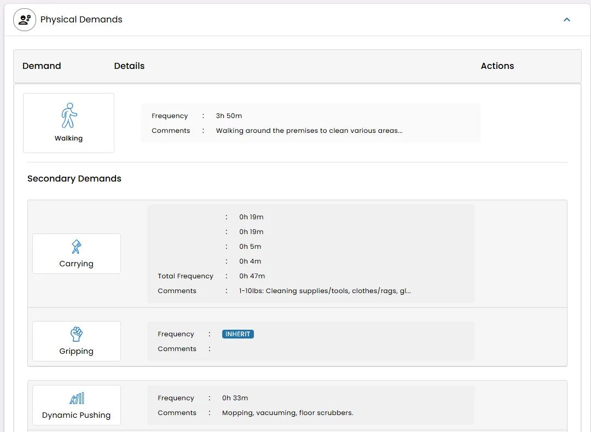The image size is (591, 432).
Task: Select the Details column header
Action: (129, 66)
